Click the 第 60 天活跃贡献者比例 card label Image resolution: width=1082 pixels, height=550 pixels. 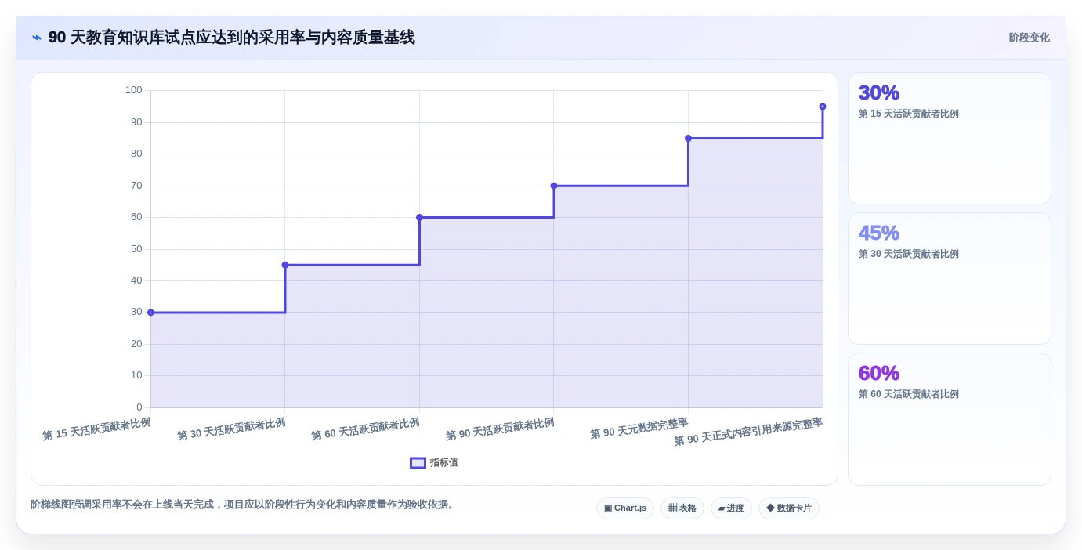point(908,394)
